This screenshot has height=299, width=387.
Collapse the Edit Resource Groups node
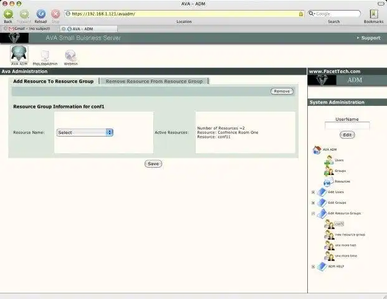point(313,214)
